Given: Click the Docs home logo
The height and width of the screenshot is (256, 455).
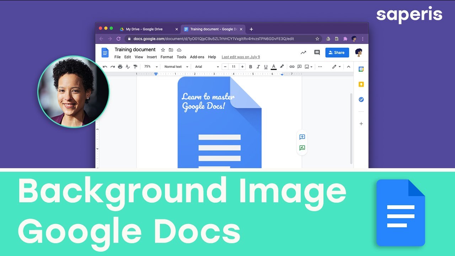Looking at the screenshot, I should coord(105,53).
